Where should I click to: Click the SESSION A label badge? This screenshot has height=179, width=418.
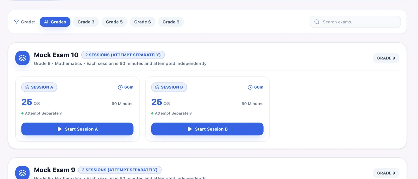click(x=39, y=87)
